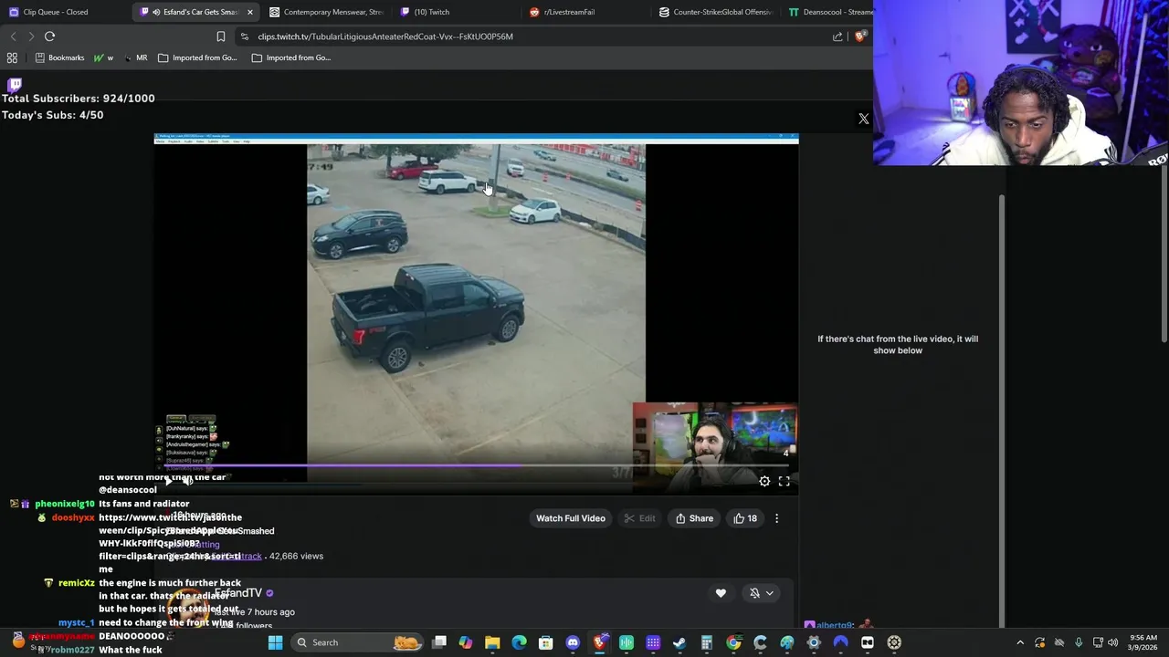Open the taskbar clock and date
This screenshot has width=1169, height=657.
tap(1143, 642)
